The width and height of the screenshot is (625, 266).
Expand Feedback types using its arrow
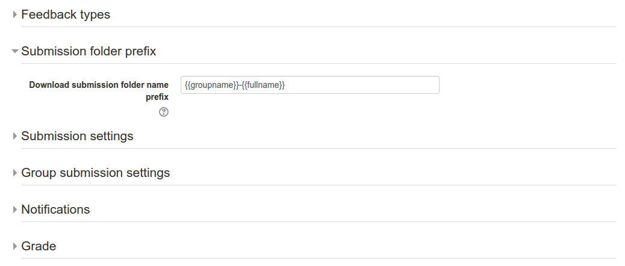point(15,14)
